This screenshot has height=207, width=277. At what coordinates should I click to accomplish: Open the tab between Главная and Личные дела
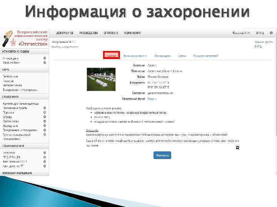coord(135,56)
